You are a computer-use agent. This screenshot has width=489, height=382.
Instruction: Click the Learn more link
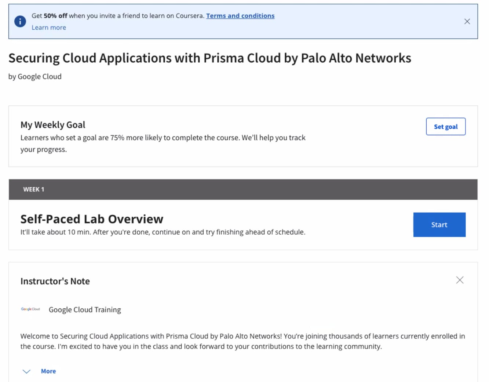pos(49,27)
